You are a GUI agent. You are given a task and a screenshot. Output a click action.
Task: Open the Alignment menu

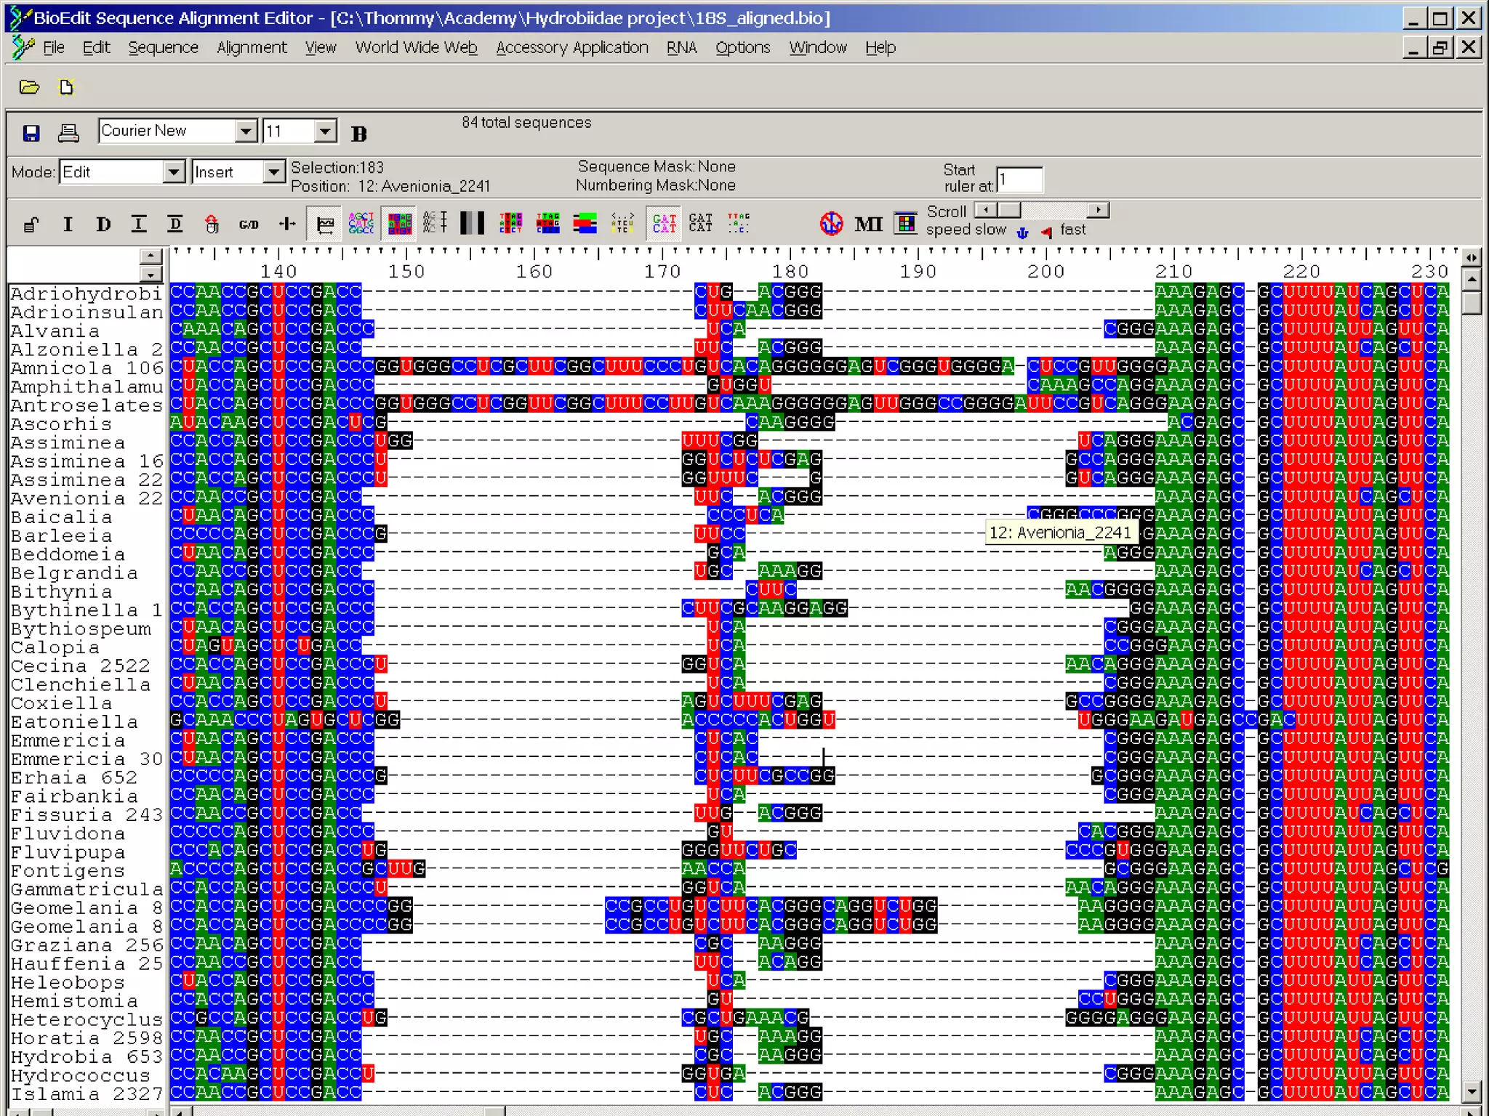[252, 48]
